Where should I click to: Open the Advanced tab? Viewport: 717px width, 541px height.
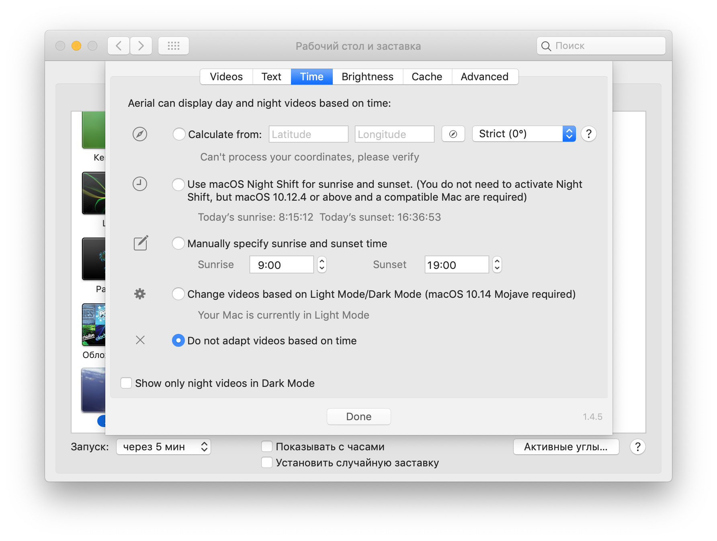pos(485,77)
